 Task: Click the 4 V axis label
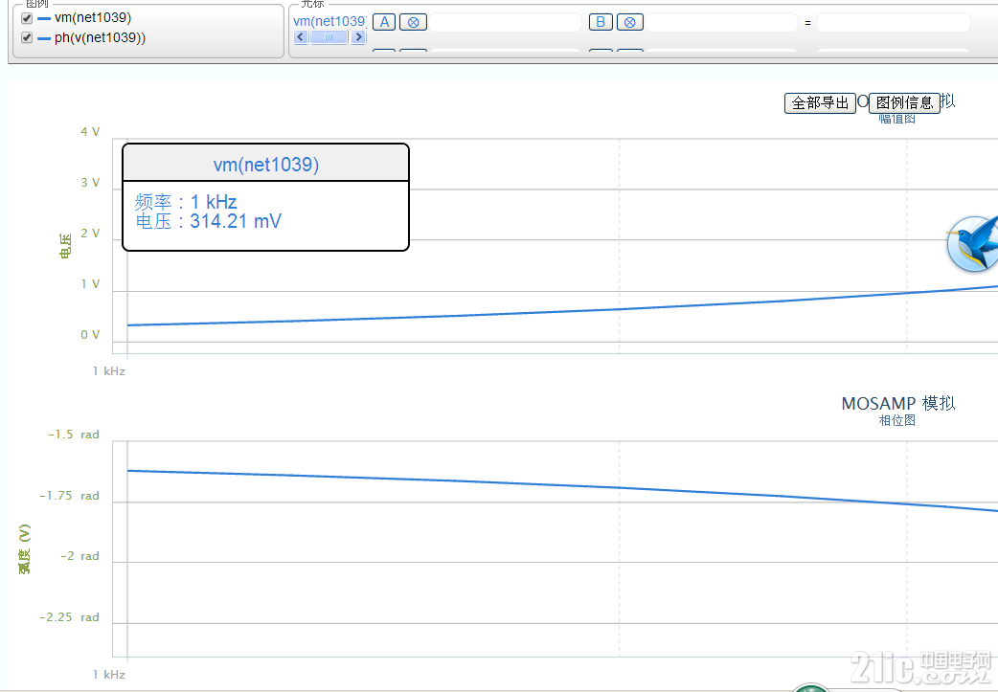tap(90, 132)
